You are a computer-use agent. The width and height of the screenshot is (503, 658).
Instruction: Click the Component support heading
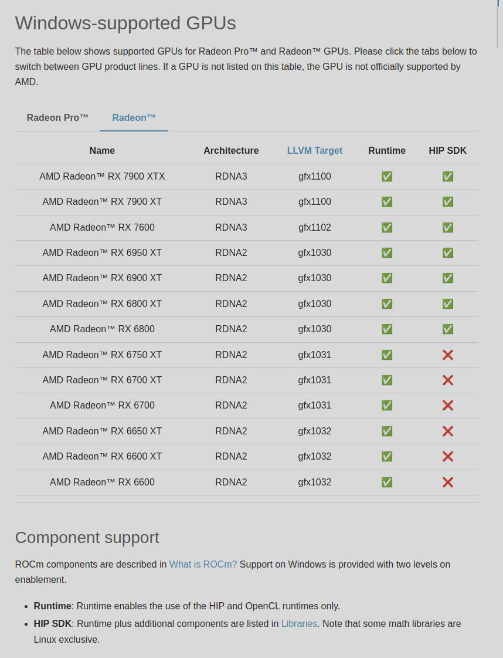[x=87, y=537]
